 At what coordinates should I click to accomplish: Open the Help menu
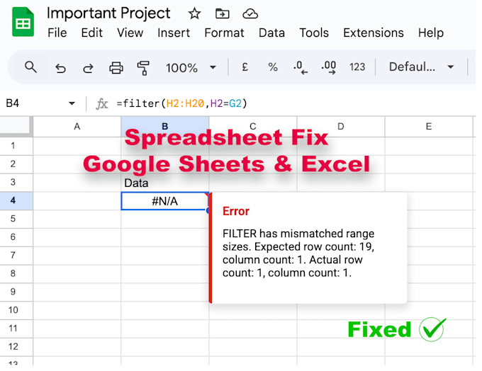(x=431, y=33)
